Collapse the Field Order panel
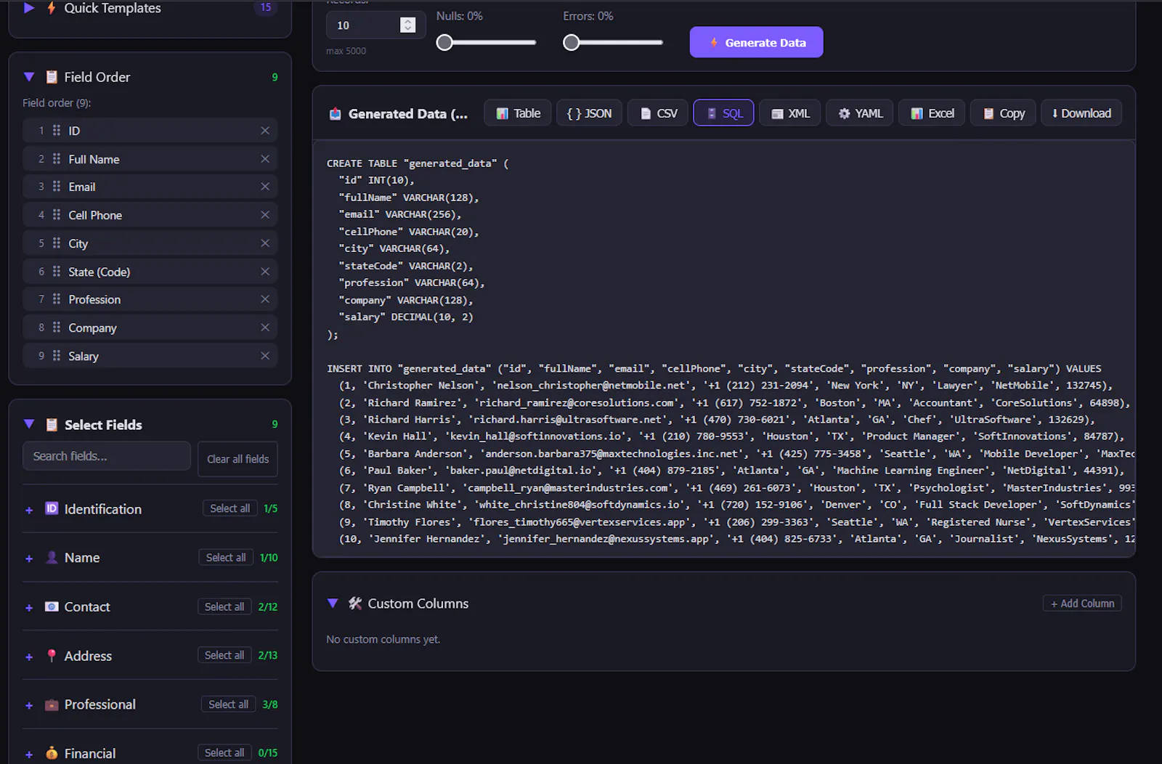Viewport: 1162px width, 764px height. [29, 77]
